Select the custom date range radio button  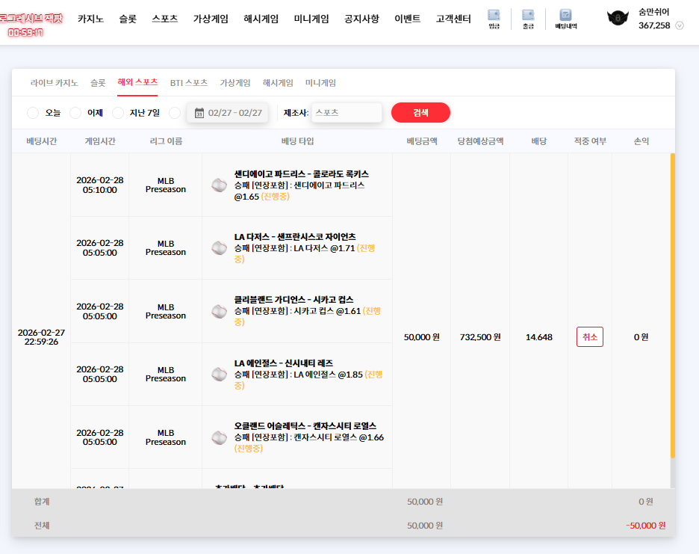click(175, 113)
